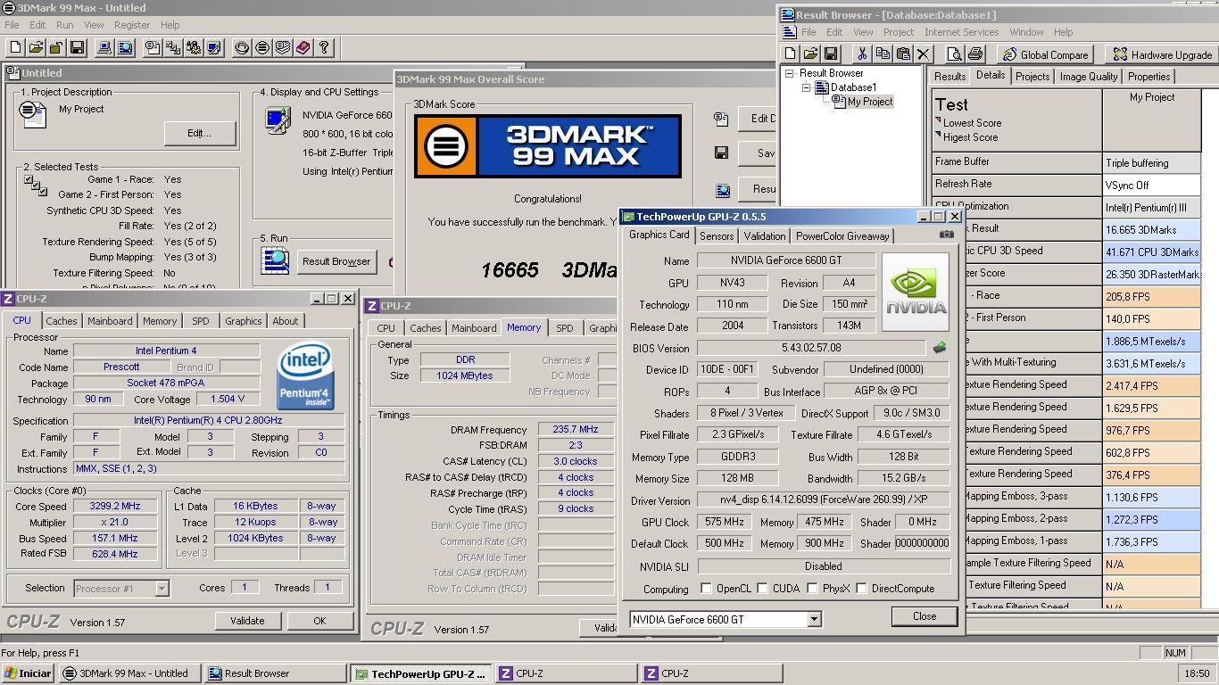Click the 18:50 system clock
Viewport: 1219px width, 685px height.
pos(1196,673)
